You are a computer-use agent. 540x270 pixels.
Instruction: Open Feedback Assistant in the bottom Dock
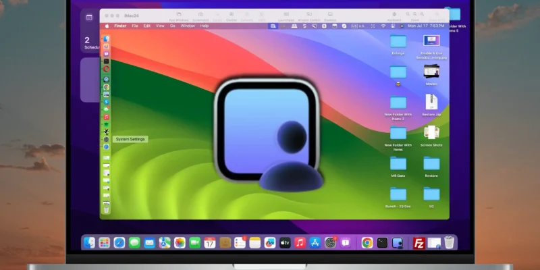pyautogui.click(x=345, y=243)
